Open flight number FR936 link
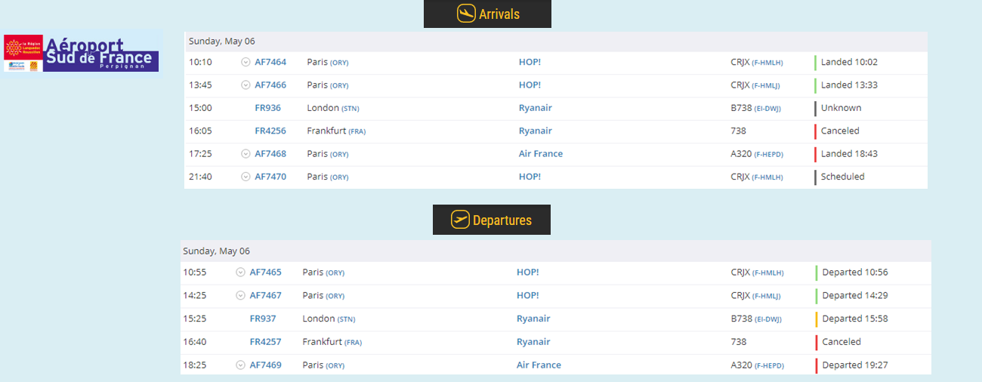This screenshot has width=982, height=382. [267, 108]
